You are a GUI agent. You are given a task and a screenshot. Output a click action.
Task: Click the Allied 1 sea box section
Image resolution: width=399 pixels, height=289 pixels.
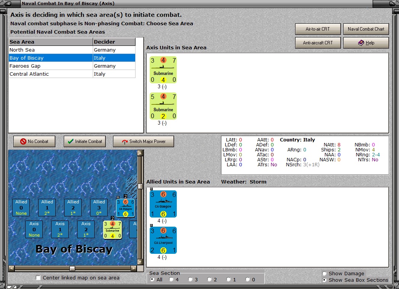point(47,208)
